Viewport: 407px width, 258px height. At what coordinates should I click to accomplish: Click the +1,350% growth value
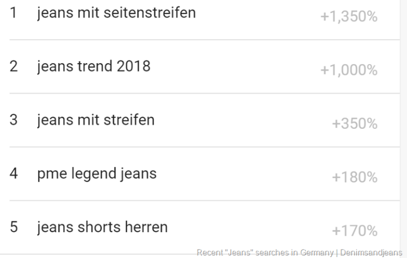[x=349, y=17]
